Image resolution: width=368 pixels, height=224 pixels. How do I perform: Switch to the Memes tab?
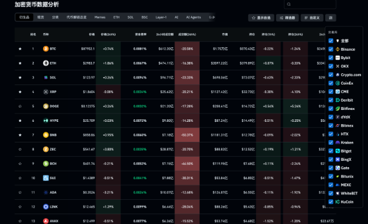click(100, 17)
